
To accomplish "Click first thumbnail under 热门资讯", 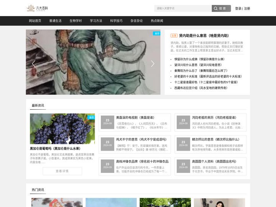I will click(57, 202).
